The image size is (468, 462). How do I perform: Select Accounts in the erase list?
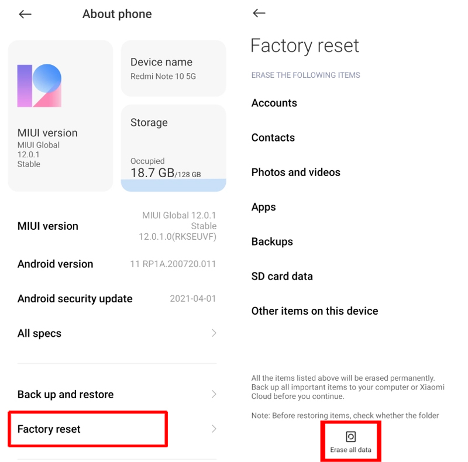tap(274, 102)
